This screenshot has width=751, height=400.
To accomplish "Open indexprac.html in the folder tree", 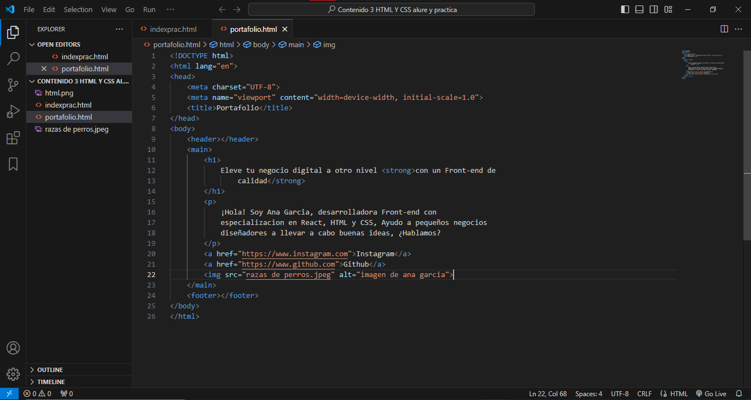I will pyautogui.click(x=79, y=105).
